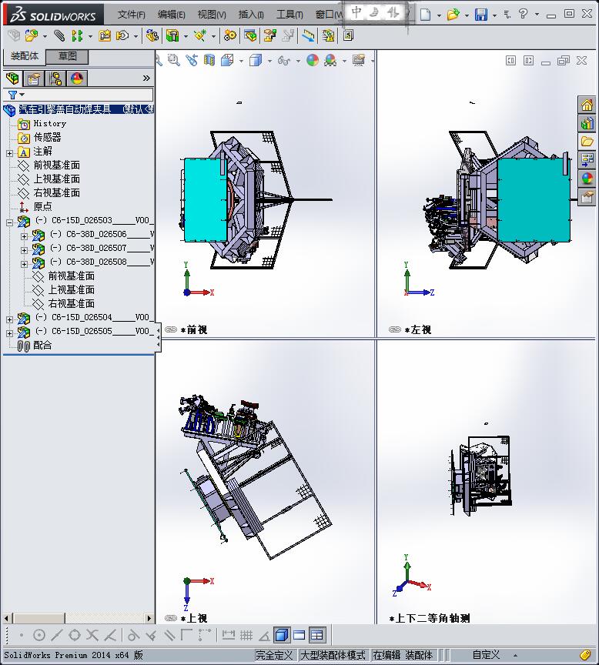The image size is (599, 665).
Task: Open the ConfigurationManager tab icon
Action: coord(55,78)
